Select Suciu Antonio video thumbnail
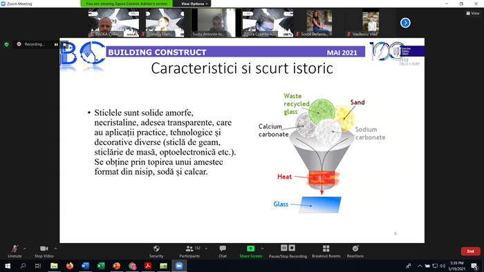Screen dimensions: 484x272 (x=216, y=23)
